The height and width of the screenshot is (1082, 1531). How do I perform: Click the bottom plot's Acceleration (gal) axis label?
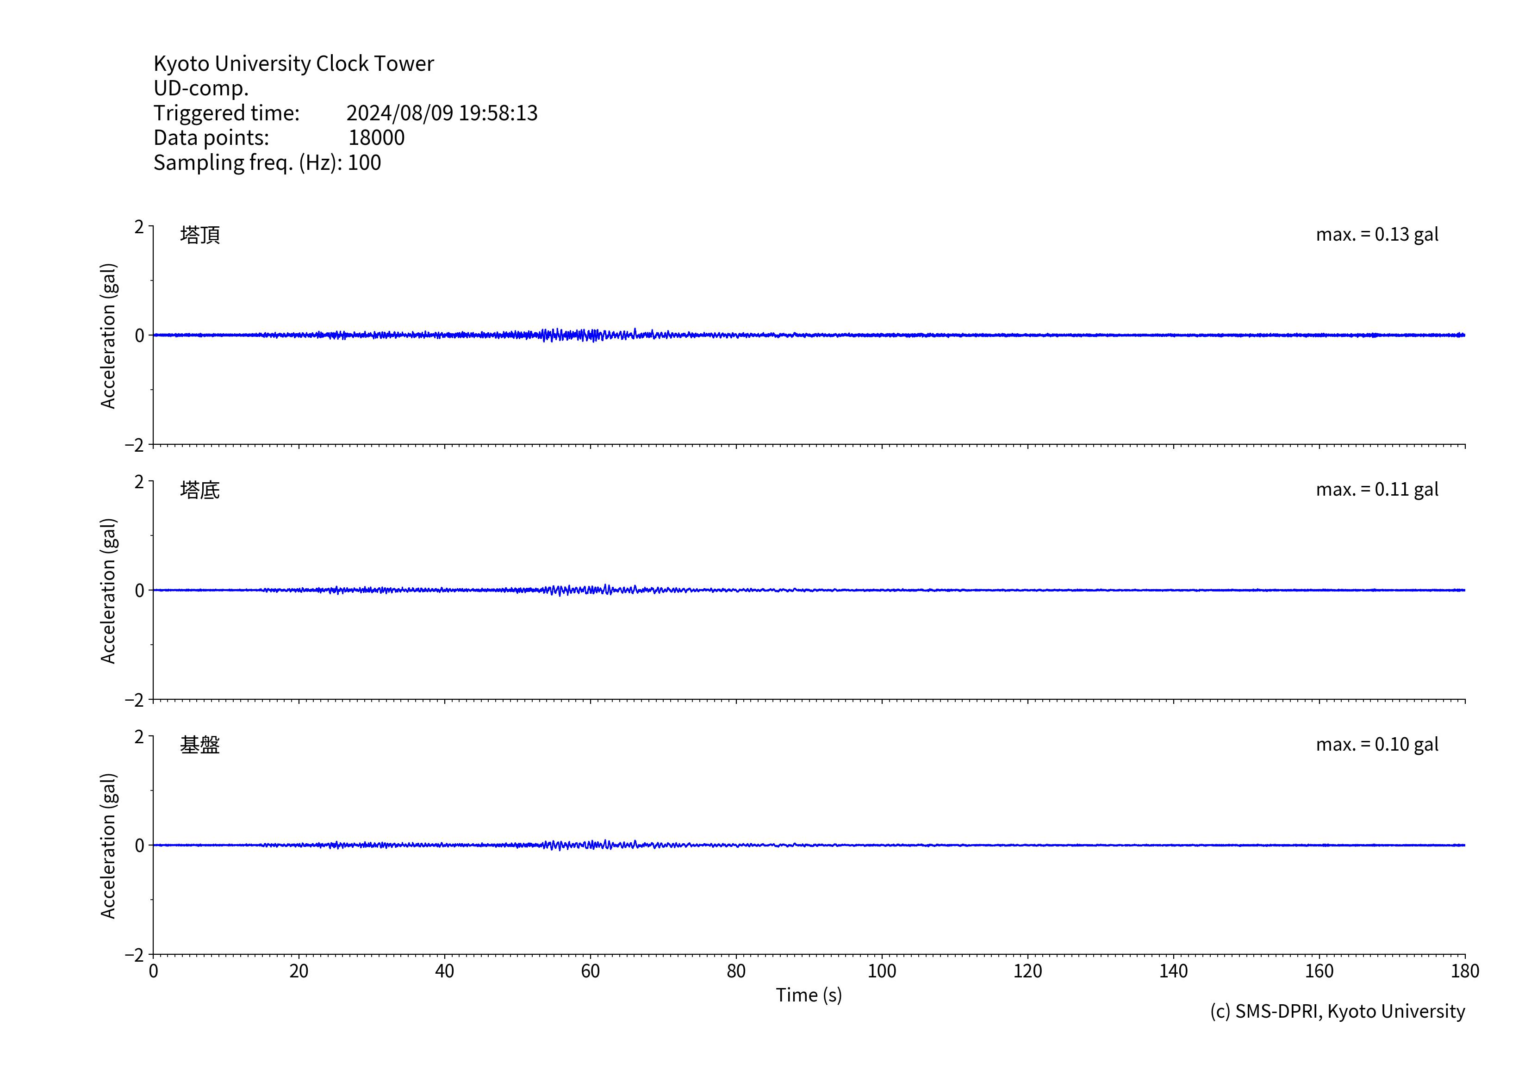pyautogui.click(x=108, y=846)
